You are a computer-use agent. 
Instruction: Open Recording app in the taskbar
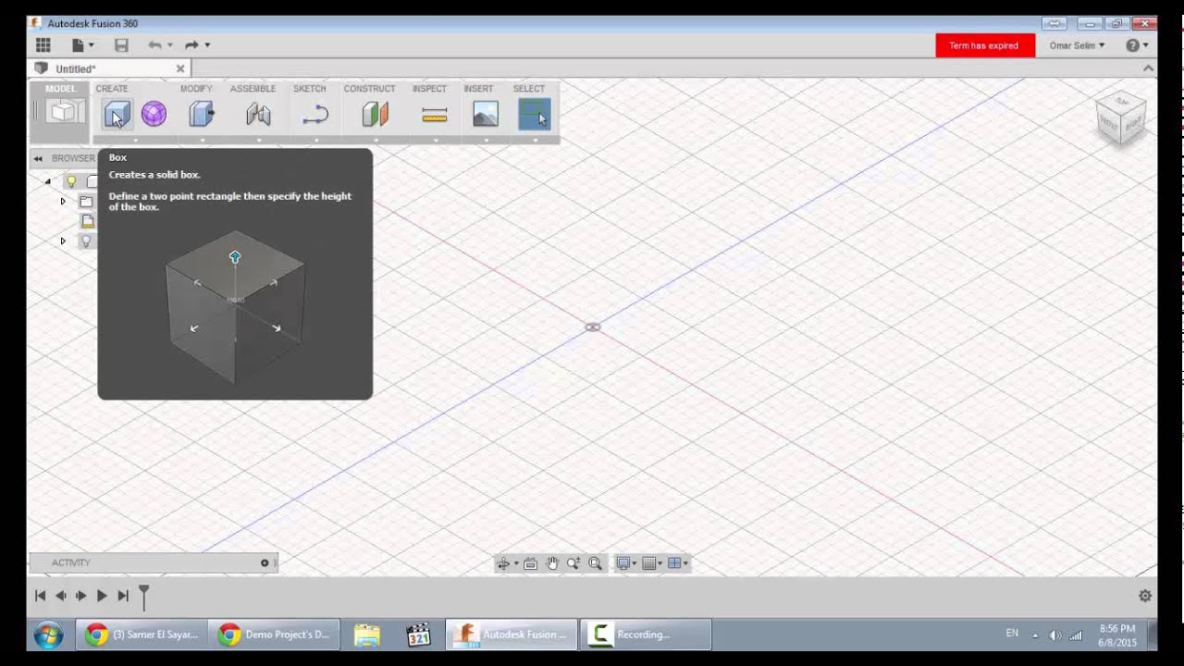646,635
